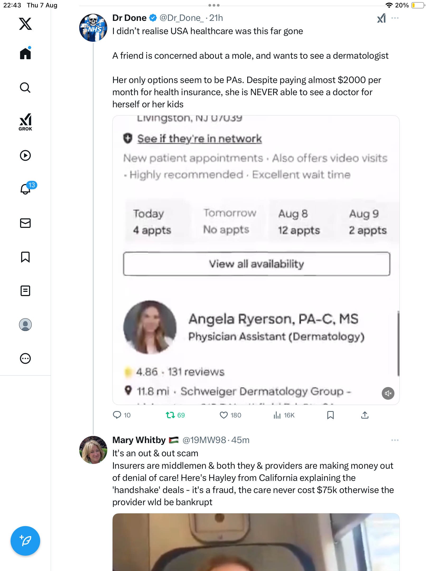Image resolution: width=428 pixels, height=571 pixels.
Task: Open Mary Whitby's video thumbnail
Action: click(256, 542)
